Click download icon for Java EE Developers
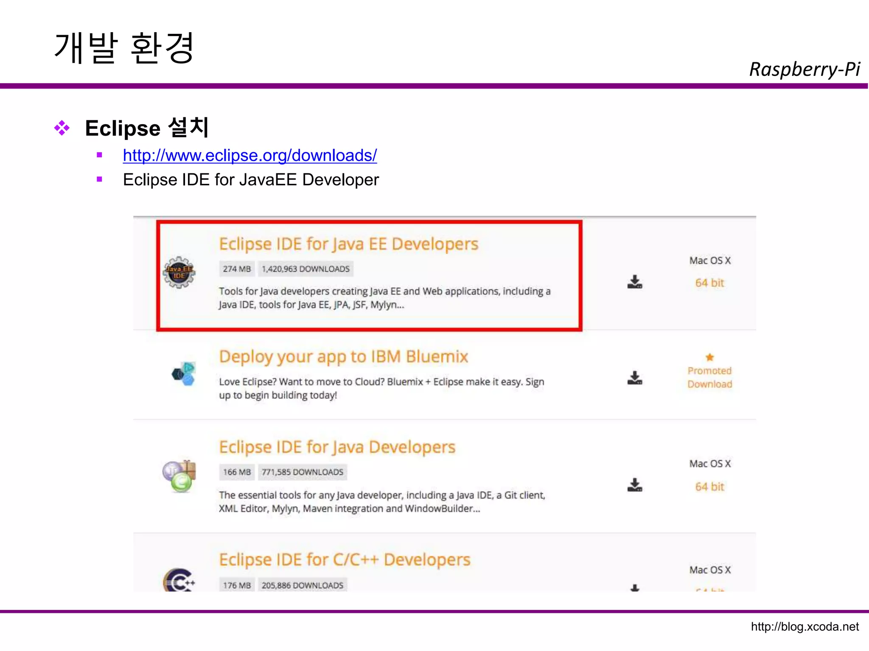Viewport: 869px width, 651px height. [x=635, y=282]
